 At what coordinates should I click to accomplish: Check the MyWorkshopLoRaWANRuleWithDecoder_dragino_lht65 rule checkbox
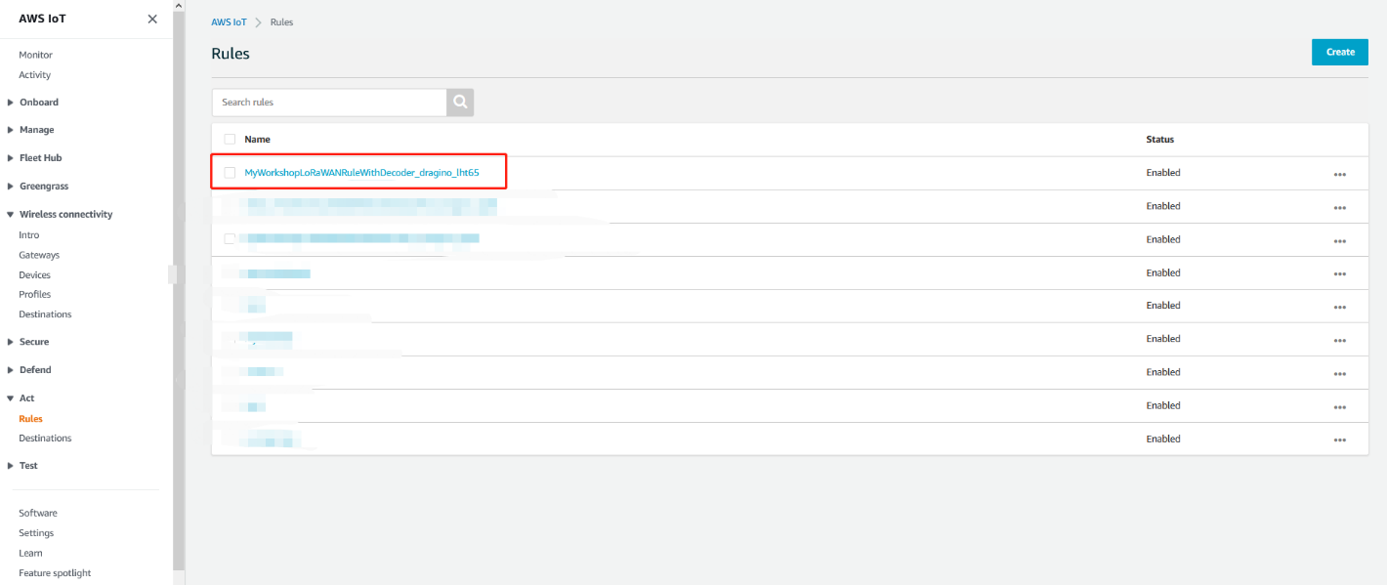[230, 173]
